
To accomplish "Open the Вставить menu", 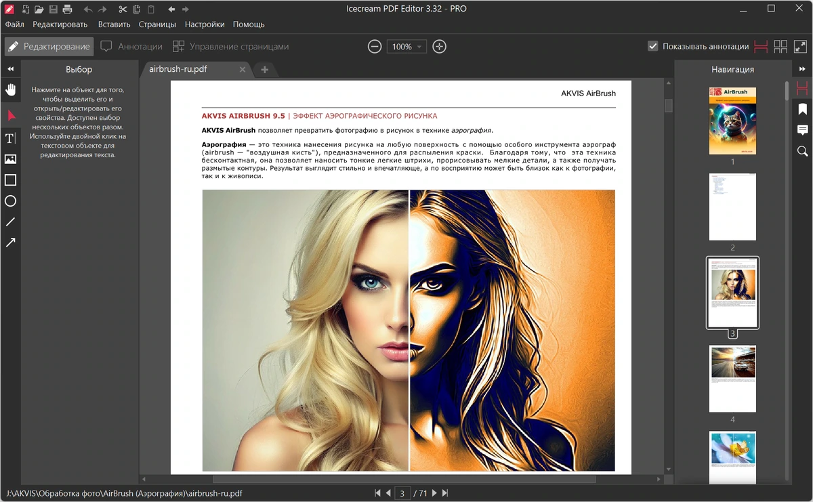I will point(114,24).
